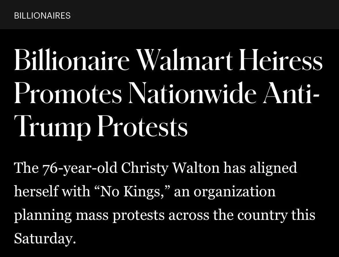Click the word "Promotes" in headline
This screenshot has height=257, width=339.
click(x=68, y=93)
